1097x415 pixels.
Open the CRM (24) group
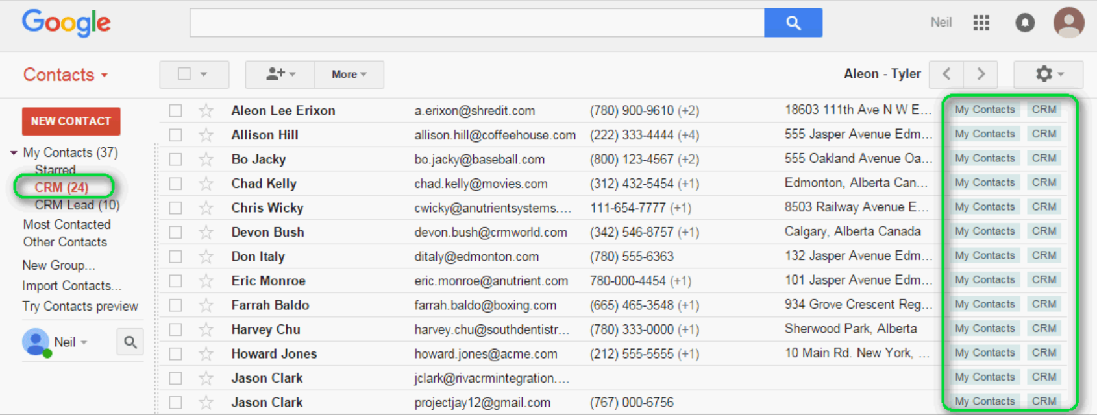(62, 187)
